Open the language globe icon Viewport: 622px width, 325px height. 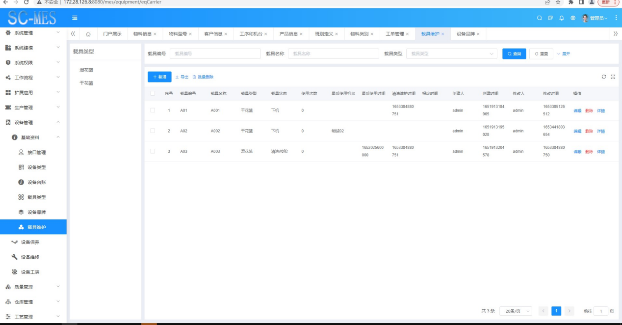pos(573,18)
